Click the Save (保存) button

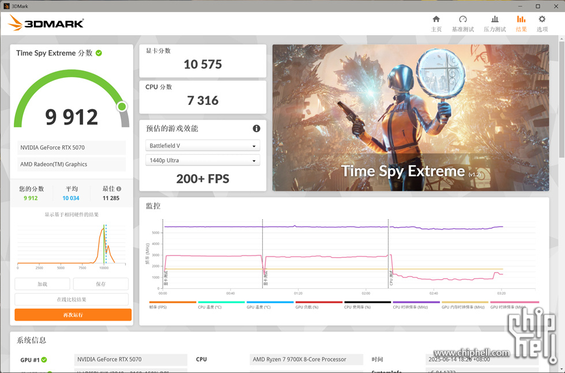point(100,284)
